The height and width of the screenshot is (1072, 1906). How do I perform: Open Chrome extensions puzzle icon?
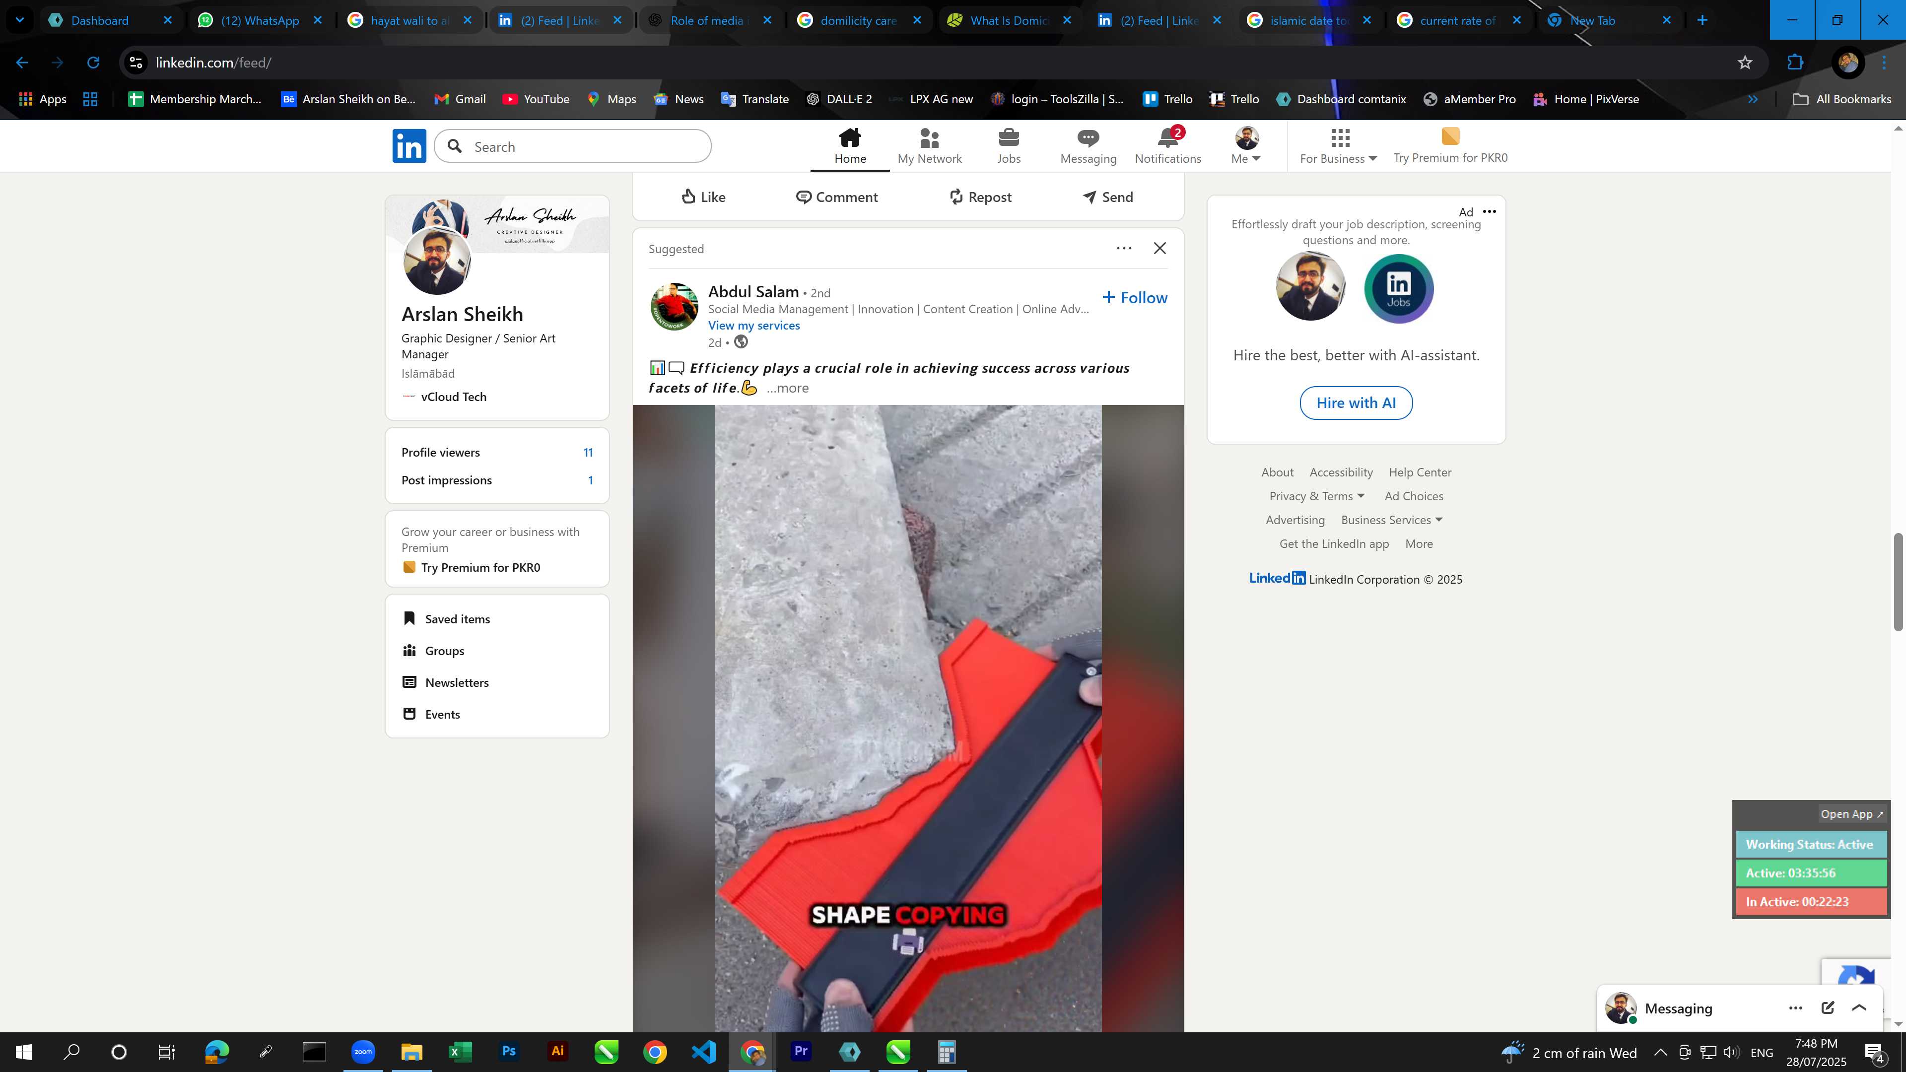(x=1796, y=63)
